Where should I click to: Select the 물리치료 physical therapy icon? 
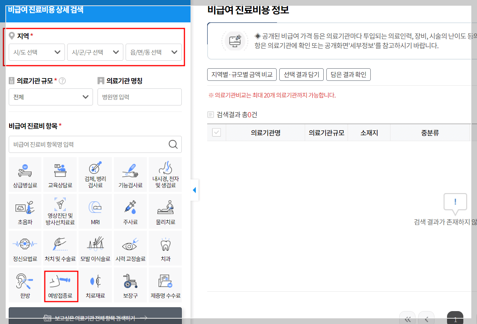[165, 211]
